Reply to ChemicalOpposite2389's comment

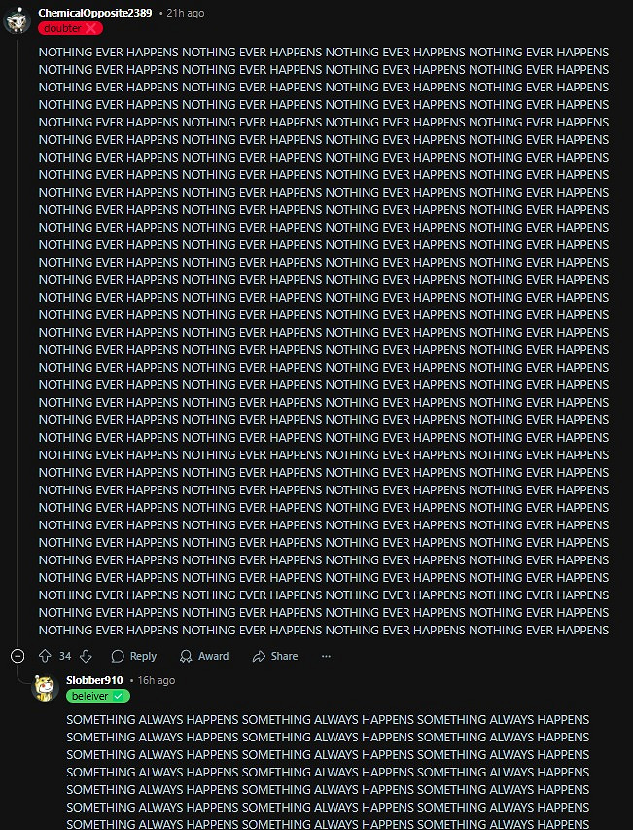(134, 657)
